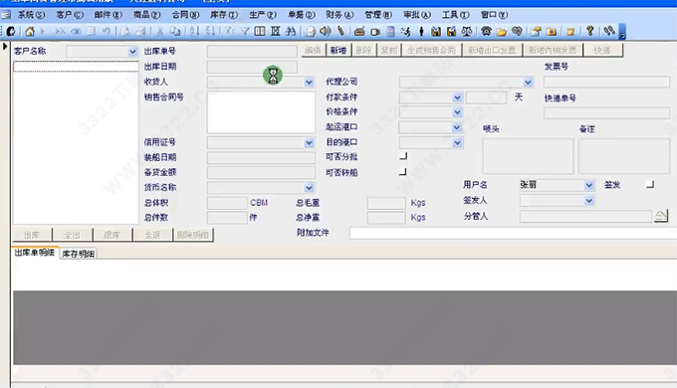This screenshot has height=388, width=677.
Task: Switch to the 库存明细 tab
Action: [78, 254]
